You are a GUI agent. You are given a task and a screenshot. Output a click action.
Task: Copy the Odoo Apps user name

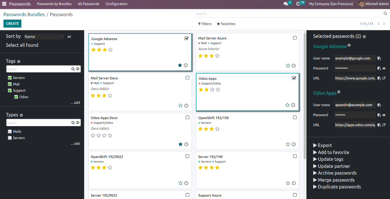[379, 105]
